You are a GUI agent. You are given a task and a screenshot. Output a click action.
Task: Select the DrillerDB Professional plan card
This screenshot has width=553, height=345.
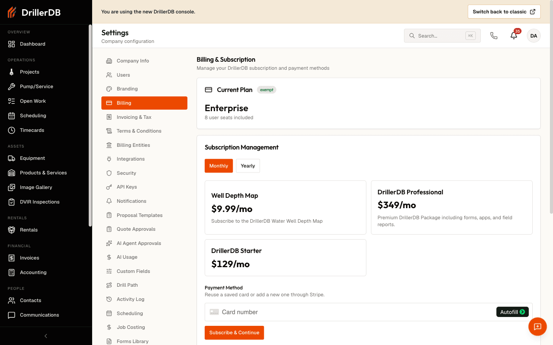(x=452, y=207)
